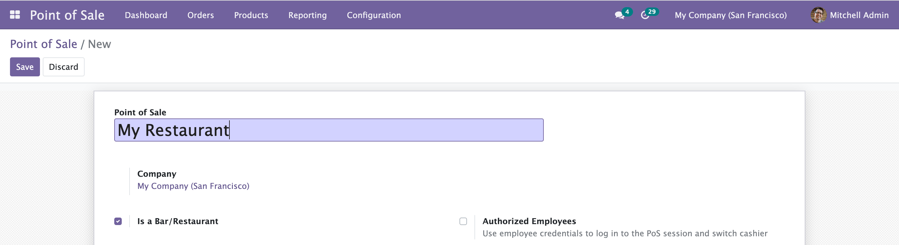Open the company switcher My Company (San Francisco)
Screen dimensions: 899x245
(730, 15)
